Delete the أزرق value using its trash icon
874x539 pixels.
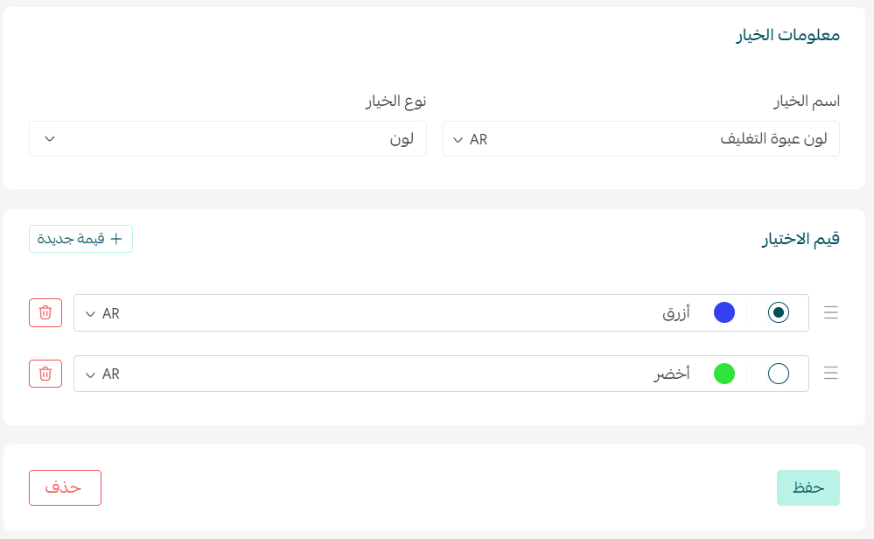(45, 312)
